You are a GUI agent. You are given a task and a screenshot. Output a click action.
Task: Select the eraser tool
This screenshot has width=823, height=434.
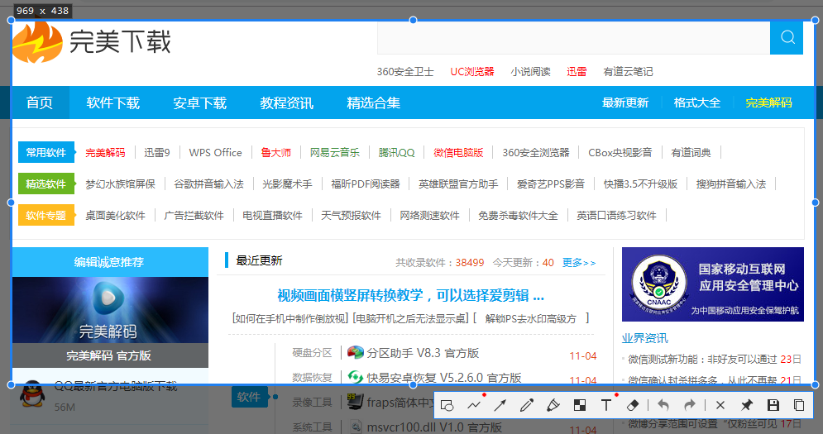click(x=633, y=405)
